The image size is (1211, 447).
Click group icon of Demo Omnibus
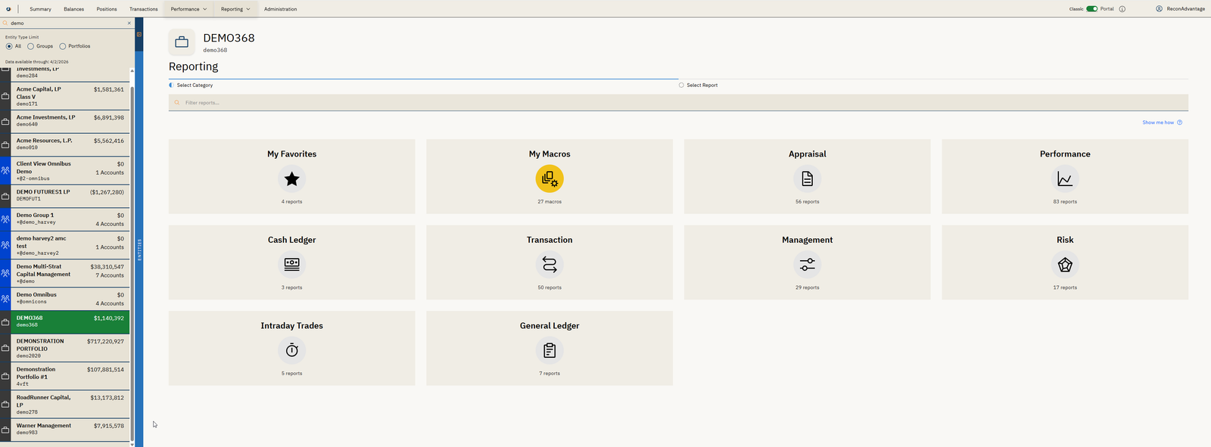click(x=5, y=299)
